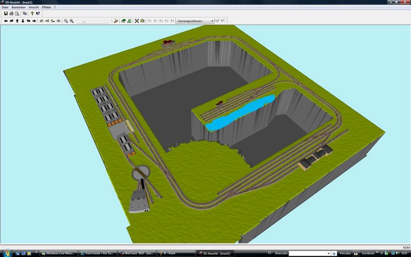Open the Ansicht menu

point(34,7)
